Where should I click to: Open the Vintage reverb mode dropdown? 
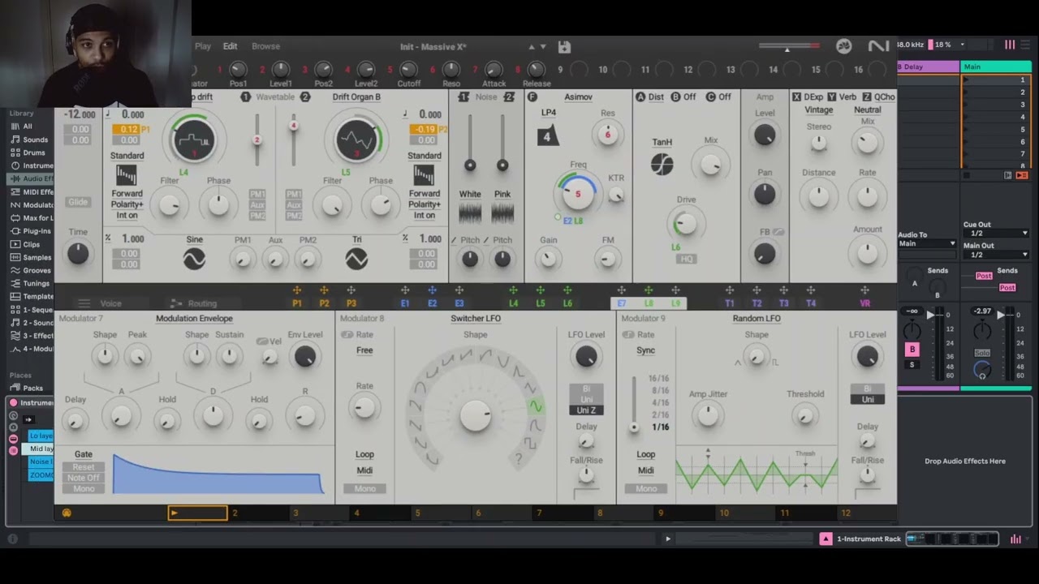(818, 109)
